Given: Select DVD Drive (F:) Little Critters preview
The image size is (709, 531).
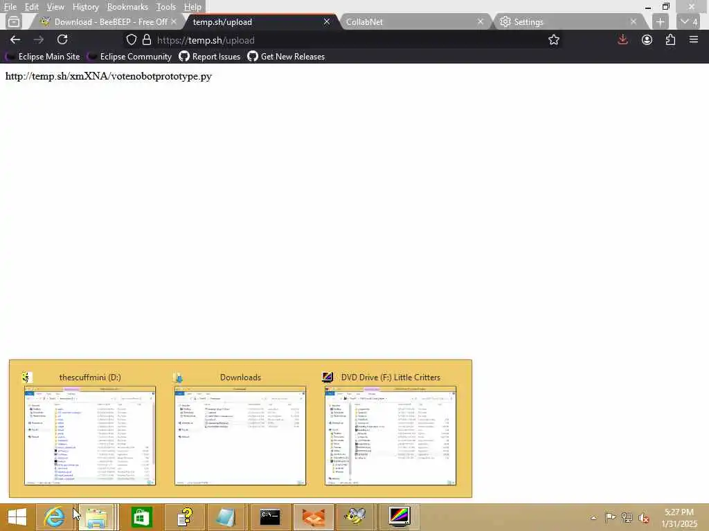Looking at the screenshot, I should tap(391, 429).
